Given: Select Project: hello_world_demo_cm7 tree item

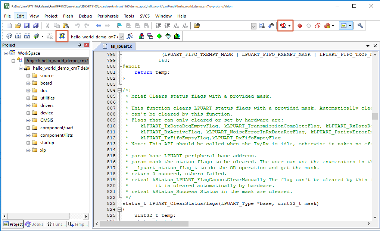Looking at the screenshot, I should (x=57, y=61).
